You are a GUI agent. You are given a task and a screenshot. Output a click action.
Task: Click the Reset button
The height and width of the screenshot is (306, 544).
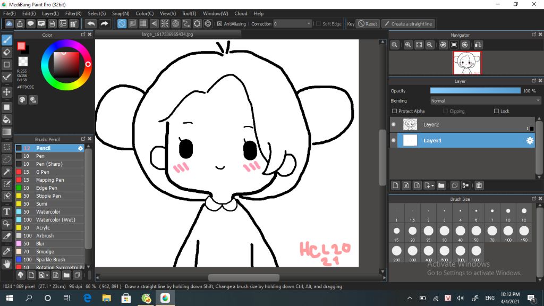tap(368, 24)
